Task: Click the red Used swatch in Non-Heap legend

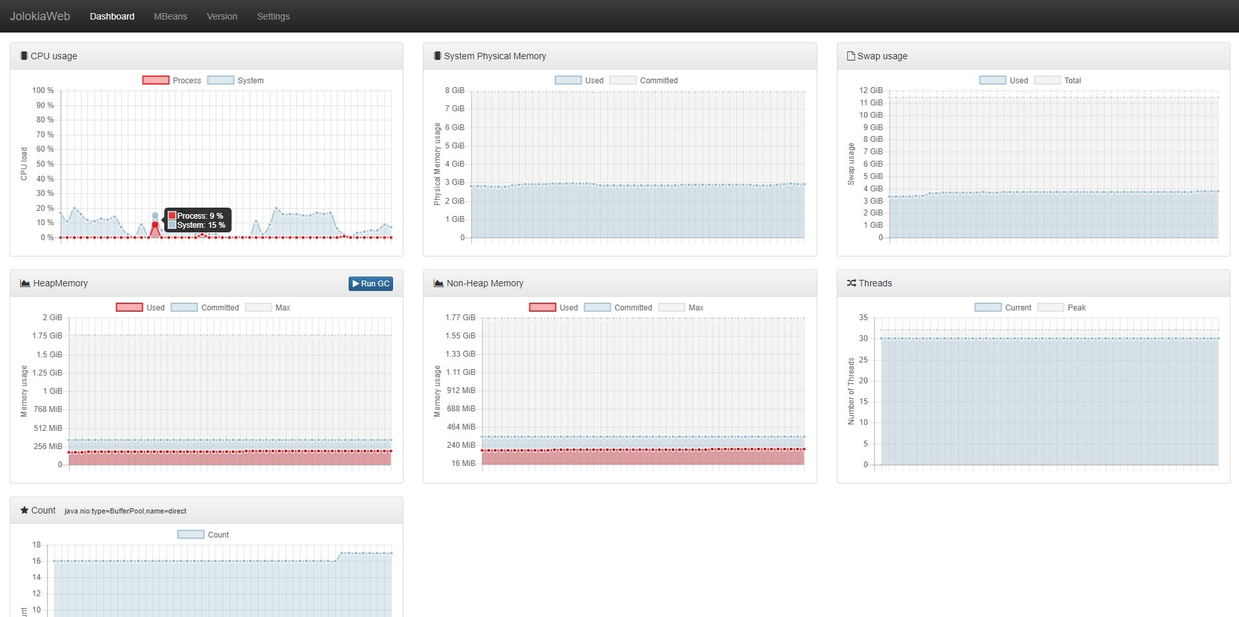Action: 542,308
